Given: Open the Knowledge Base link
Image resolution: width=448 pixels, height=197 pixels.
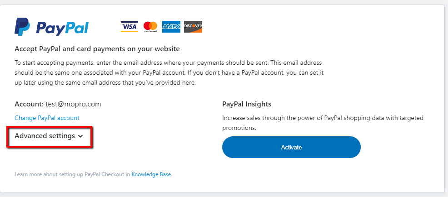Looking at the screenshot, I should 152,174.
